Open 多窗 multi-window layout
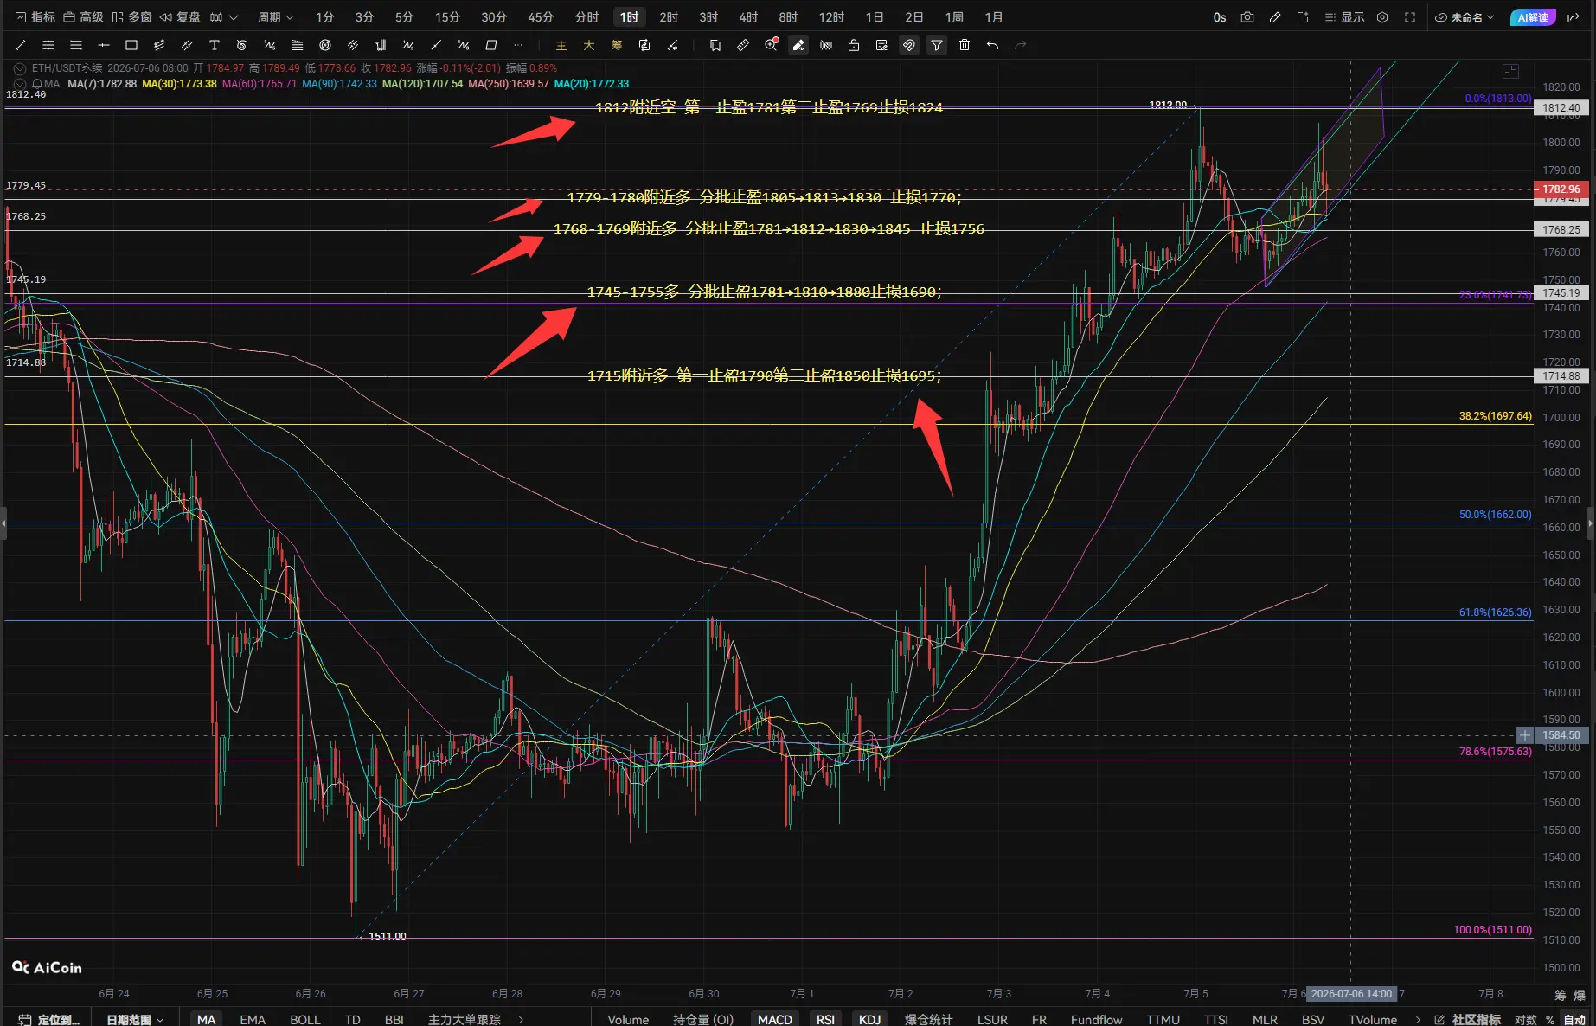Image resolution: width=1596 pixels, height=1026 pixels. pyautogui.click(x=131, y=17)
